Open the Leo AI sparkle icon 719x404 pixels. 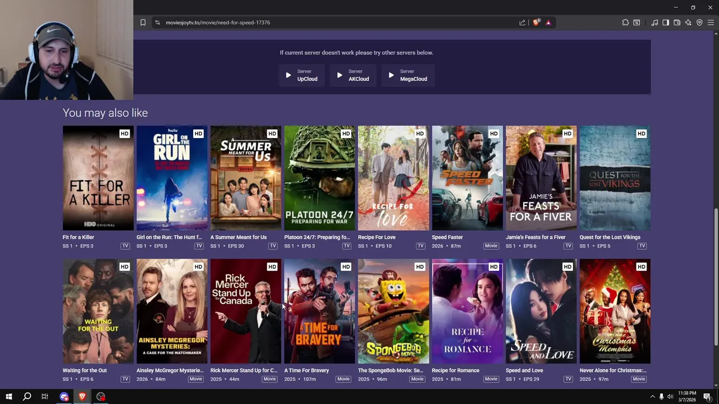[x=688, y=22]
